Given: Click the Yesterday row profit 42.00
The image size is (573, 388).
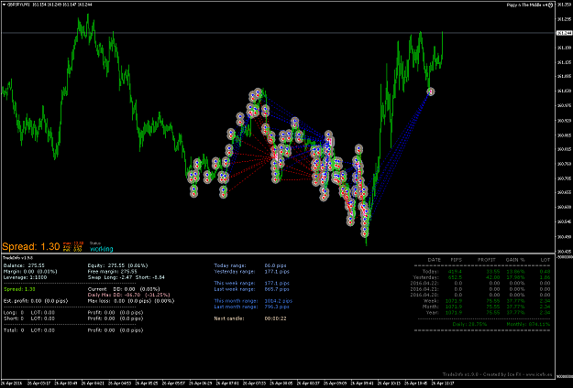Looking at the screenshot, I should [493, 277].
